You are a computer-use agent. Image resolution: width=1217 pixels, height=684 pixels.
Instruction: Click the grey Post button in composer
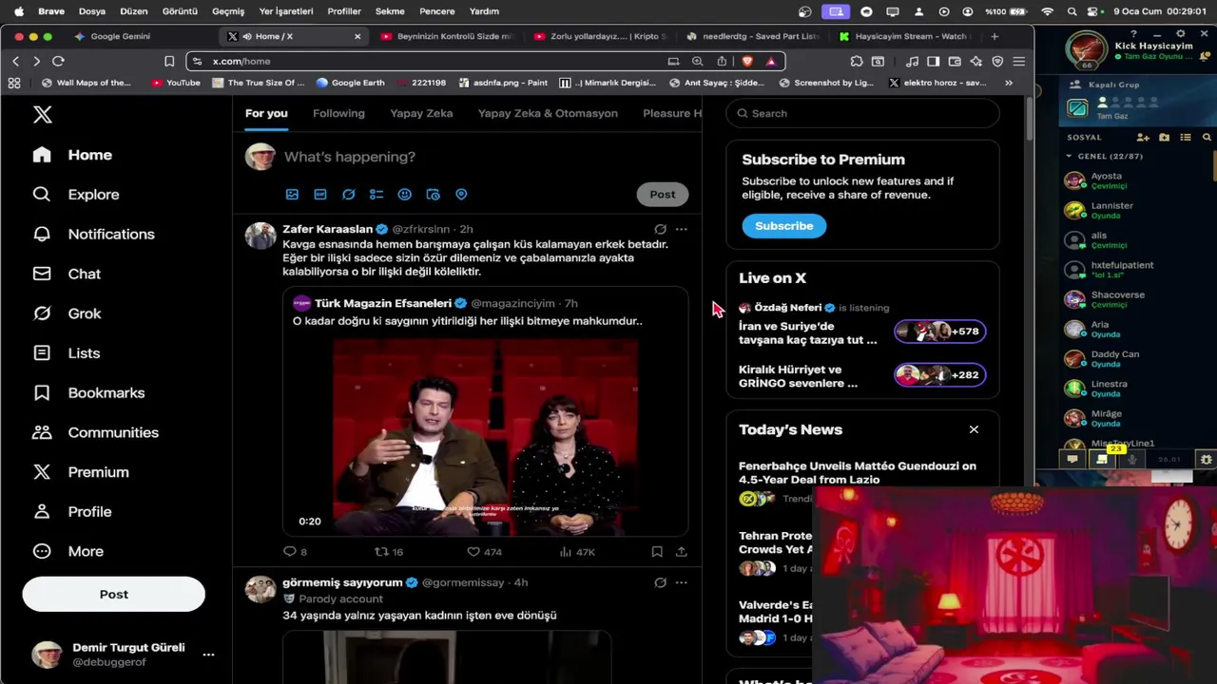point(663,195)
